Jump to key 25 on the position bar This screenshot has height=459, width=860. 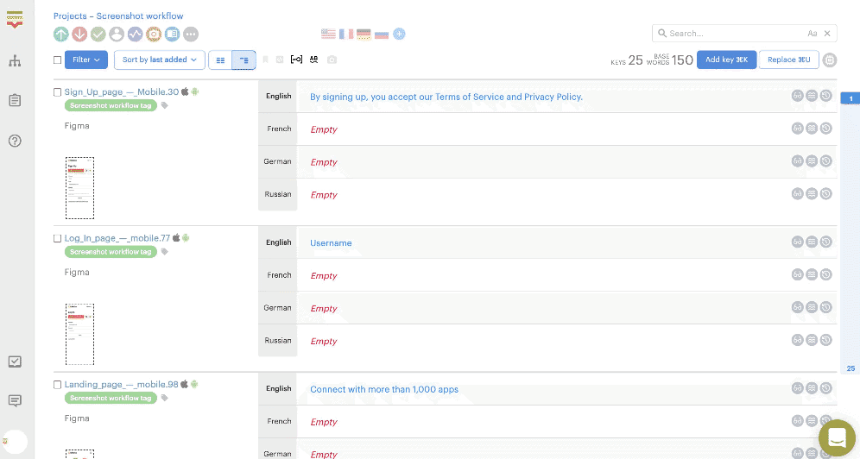tap(851, 368)
